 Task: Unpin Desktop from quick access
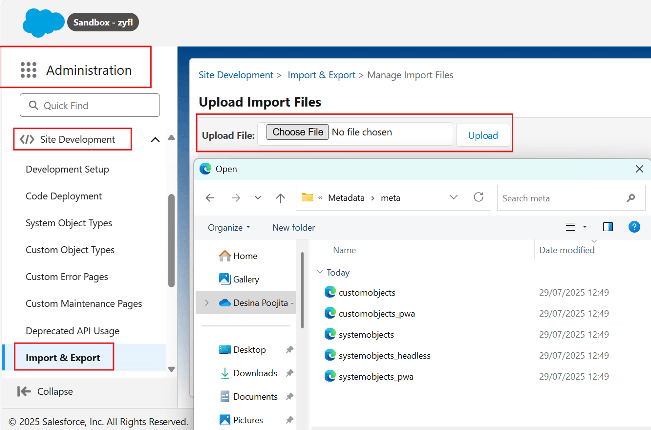click(289, 350)
